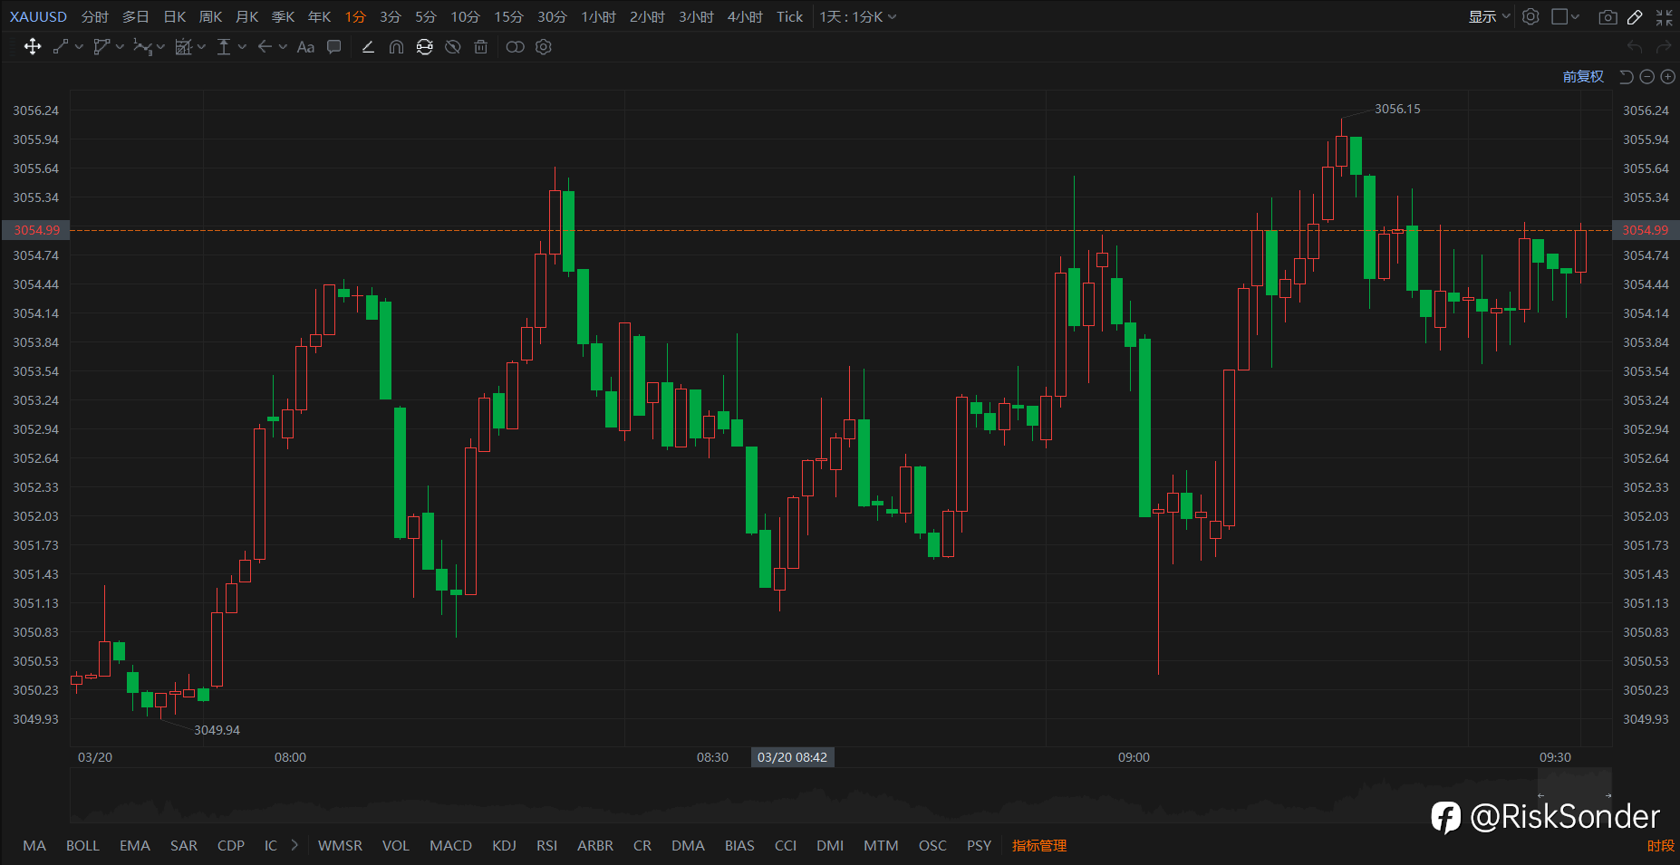The height and width of the screenshot is (865, 1680).
Task: Click the 03/20 08:42 time marker label
Action: [792, 757]
